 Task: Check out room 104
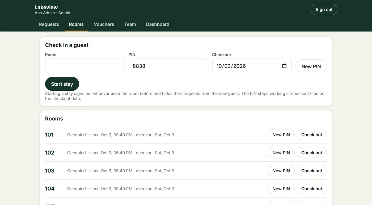[x=312, y=189]
